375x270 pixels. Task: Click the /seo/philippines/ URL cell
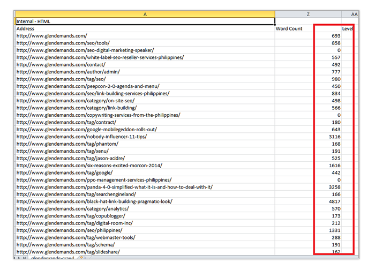click(x=145, y=230)
